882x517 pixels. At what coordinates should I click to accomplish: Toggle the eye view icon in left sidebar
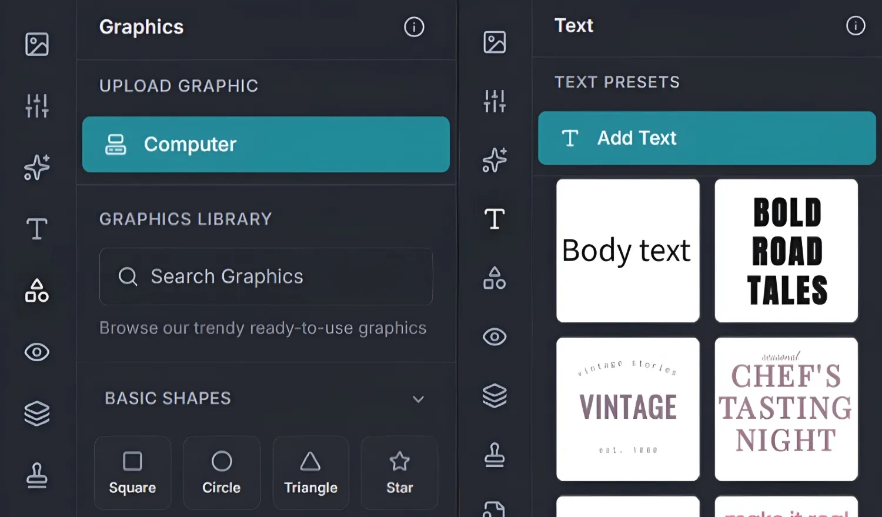(x=36, y=352)
